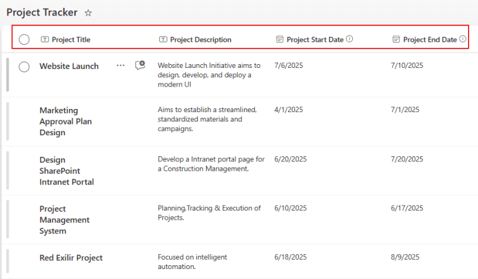
Task: Open the Website Launch project item
Action: (x=68, y=66)
